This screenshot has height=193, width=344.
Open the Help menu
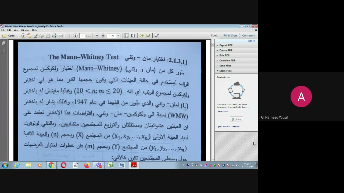34,30
